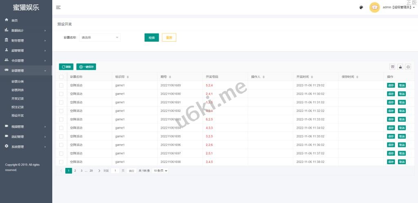The image size is (418, 203).
Task: Click the print table icon
Action: pyautogui.click(x=408, y=67)
